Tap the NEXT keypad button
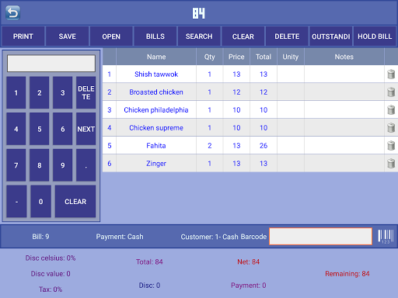 coord(86,129)
